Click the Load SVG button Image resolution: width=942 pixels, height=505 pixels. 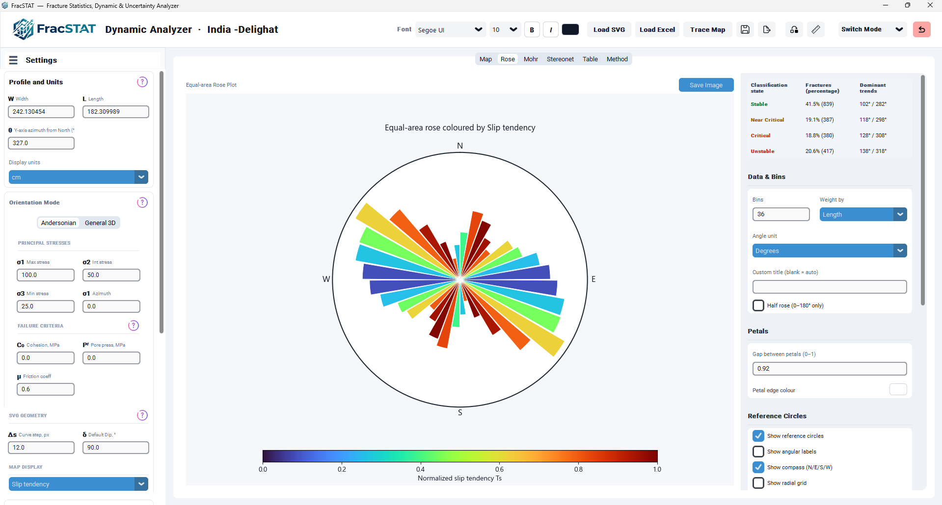[609, 29]
